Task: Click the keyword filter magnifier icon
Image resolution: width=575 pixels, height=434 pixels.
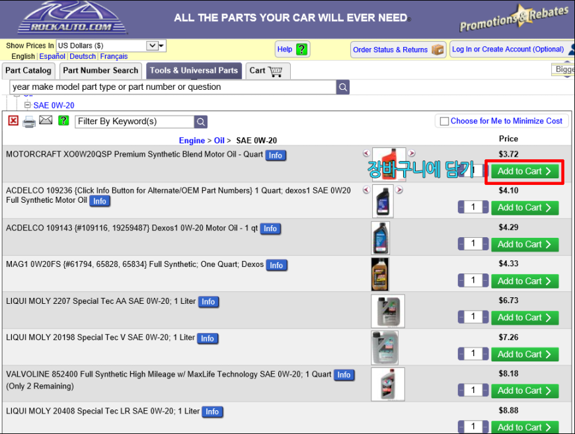Action: click(x=201, y=122)
